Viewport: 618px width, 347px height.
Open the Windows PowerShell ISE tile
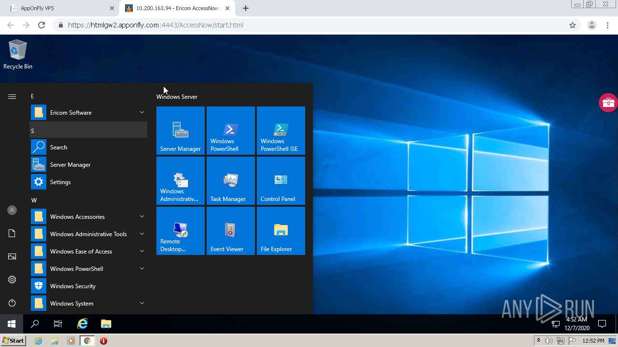(x=281, y=131)
